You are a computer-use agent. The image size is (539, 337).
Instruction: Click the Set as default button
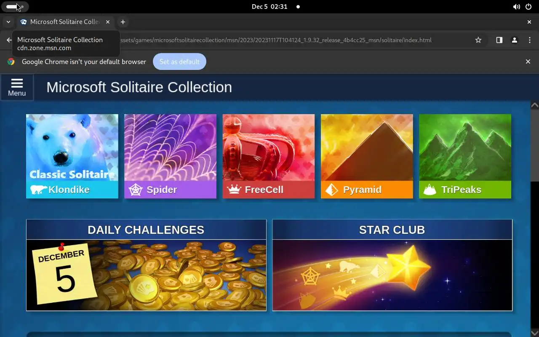[179, 62]
